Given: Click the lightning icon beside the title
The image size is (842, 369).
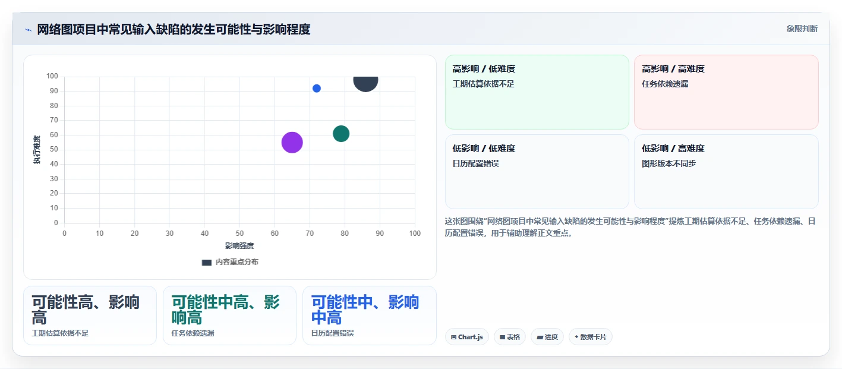Looking at the screenshot, I should 28,30.
